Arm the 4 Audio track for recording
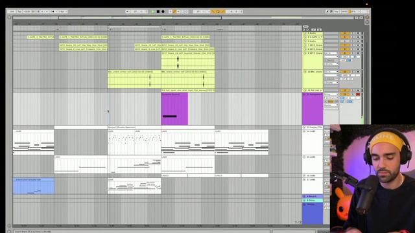 [358, 33]
